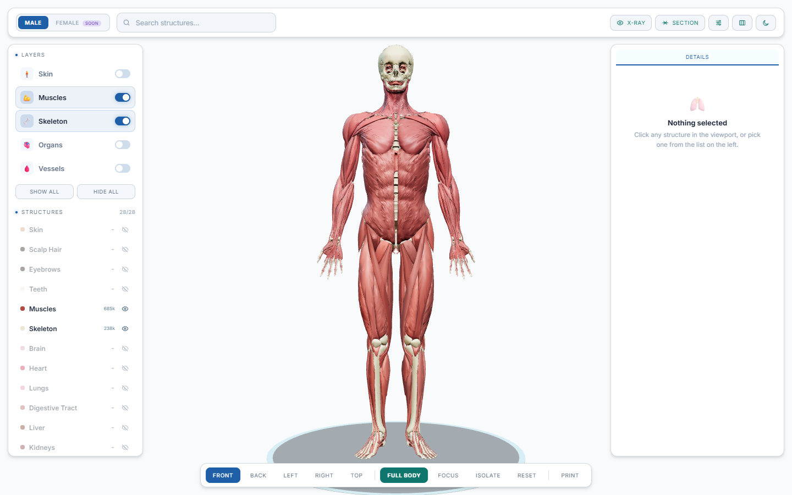Click the Skin layer icon
Screen dimensions: 792x495
point(27,74)
